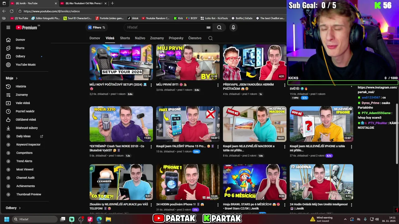Switch to the Shorts channel tab

[125, 38]
